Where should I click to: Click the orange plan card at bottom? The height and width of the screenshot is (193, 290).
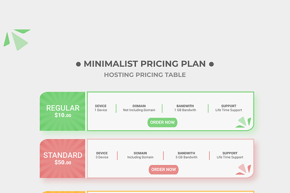147,192
